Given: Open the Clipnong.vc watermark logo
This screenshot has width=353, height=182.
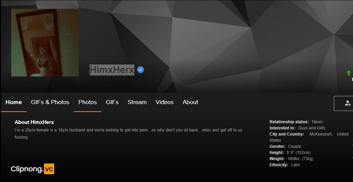Looking at the screenshot, I should click(32, 169).
